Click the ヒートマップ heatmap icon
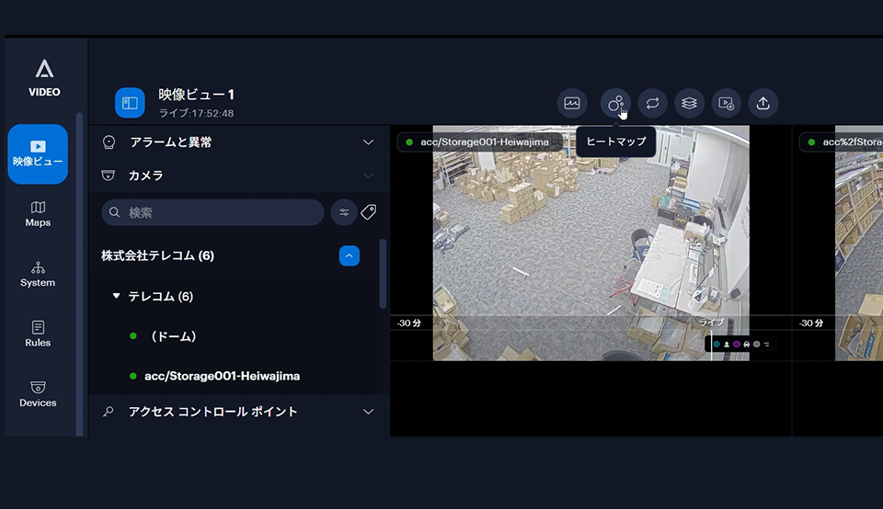The height and width of the screenshot is (509, 883). point(615,104)
